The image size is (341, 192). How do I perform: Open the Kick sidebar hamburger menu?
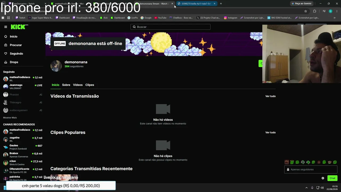(x=6, y=27)
